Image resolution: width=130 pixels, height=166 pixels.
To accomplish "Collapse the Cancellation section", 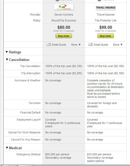I will [18, 60].
